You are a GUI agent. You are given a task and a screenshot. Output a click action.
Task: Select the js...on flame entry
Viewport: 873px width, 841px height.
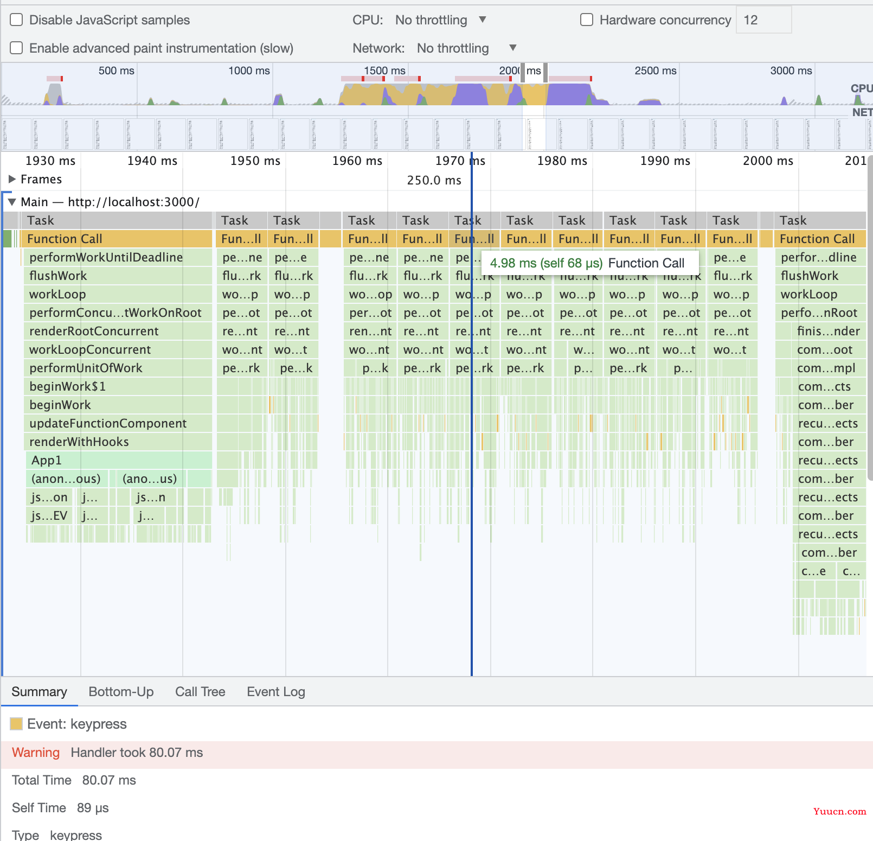click(x=49, y=497)
